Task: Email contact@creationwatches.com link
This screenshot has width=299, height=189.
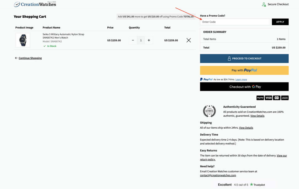Action: point(218,175)
